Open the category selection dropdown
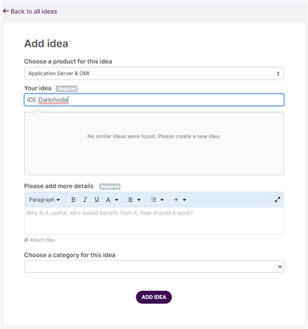Screen dimensions: 308x329 (x=154, y=267)
